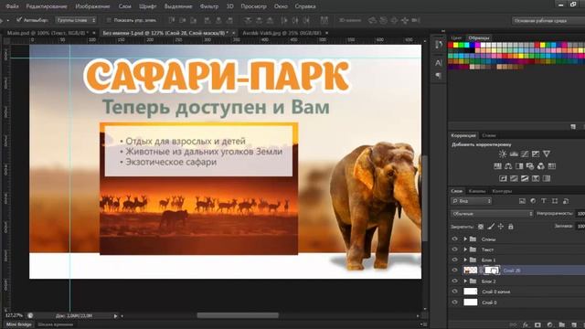Open the Фильтр menu

click(x=209, y=6)
